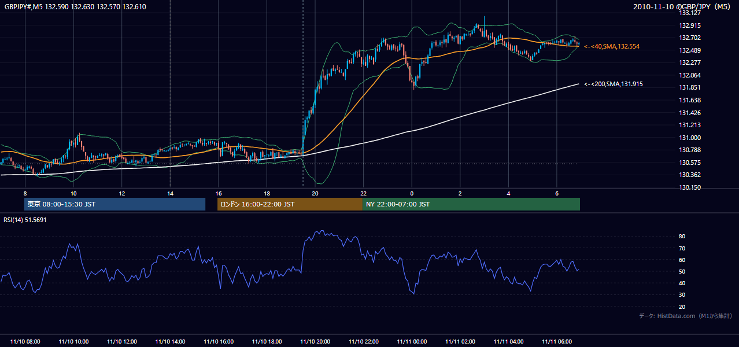Click the GBPJPY#,M5 symbol header text

pos(76,7)
